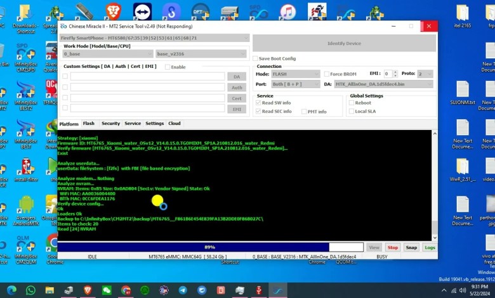Screen dimensions: 495x298
Task: Open Microsoft Edge from the taskbar
Action: (x=11, y=290)
